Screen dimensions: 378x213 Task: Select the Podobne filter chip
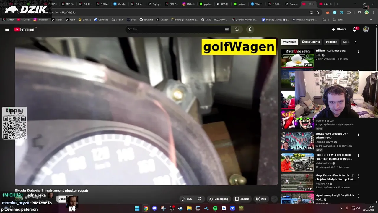332,42
